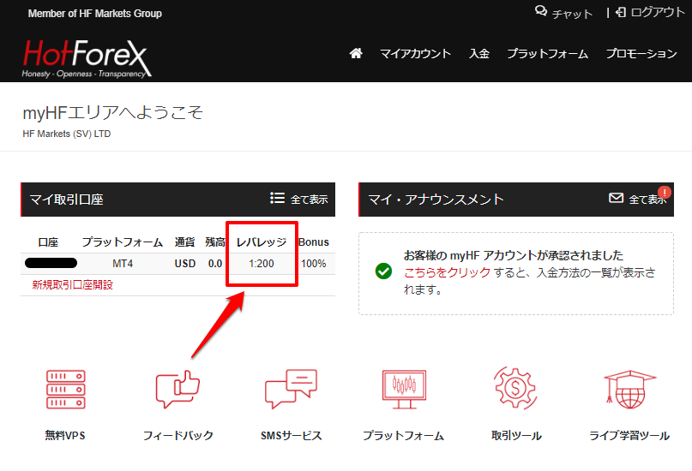This screenshot has height=471, width=692.
Task: Click the 無料VPS label text
Action: click(65, 436)
